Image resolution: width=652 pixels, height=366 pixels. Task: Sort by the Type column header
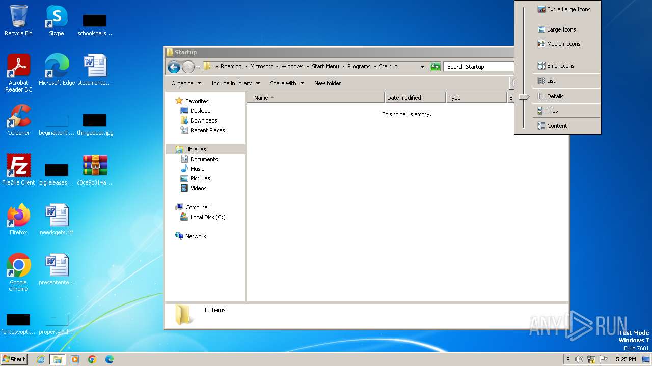click(x=476, y=98)
